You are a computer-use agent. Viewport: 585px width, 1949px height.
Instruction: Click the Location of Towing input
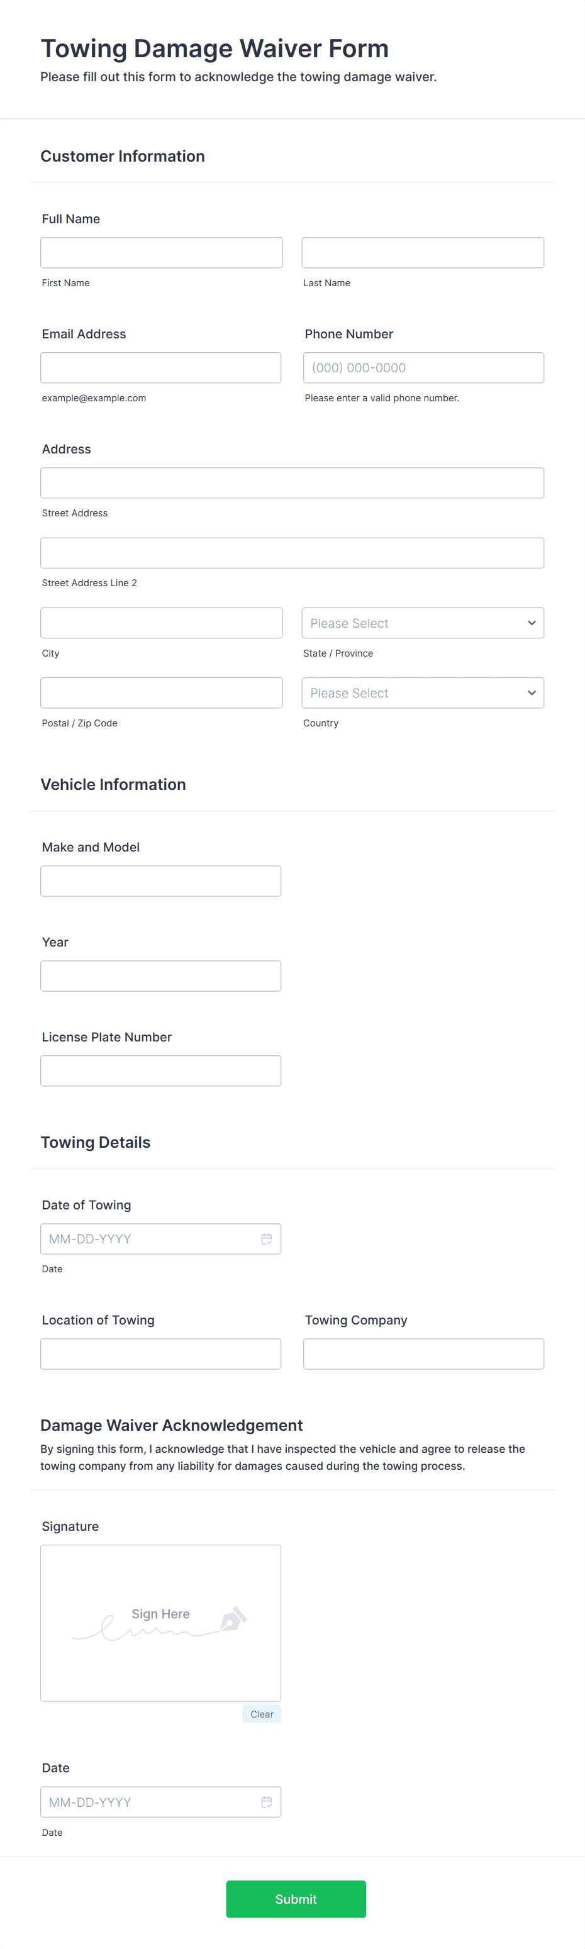point(161,1353)
